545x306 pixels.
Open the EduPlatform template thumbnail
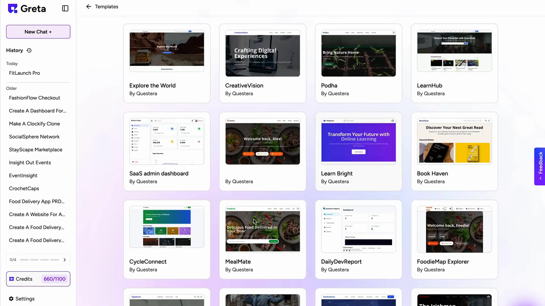359,300
